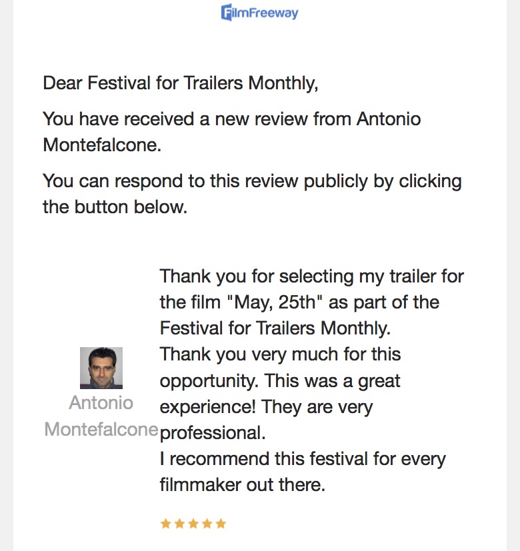This screenshot has height=551, width=520.
Task: Click the "Dear Festival for Trailers Monthly" greeting
Action: click(x=180, y=84)
